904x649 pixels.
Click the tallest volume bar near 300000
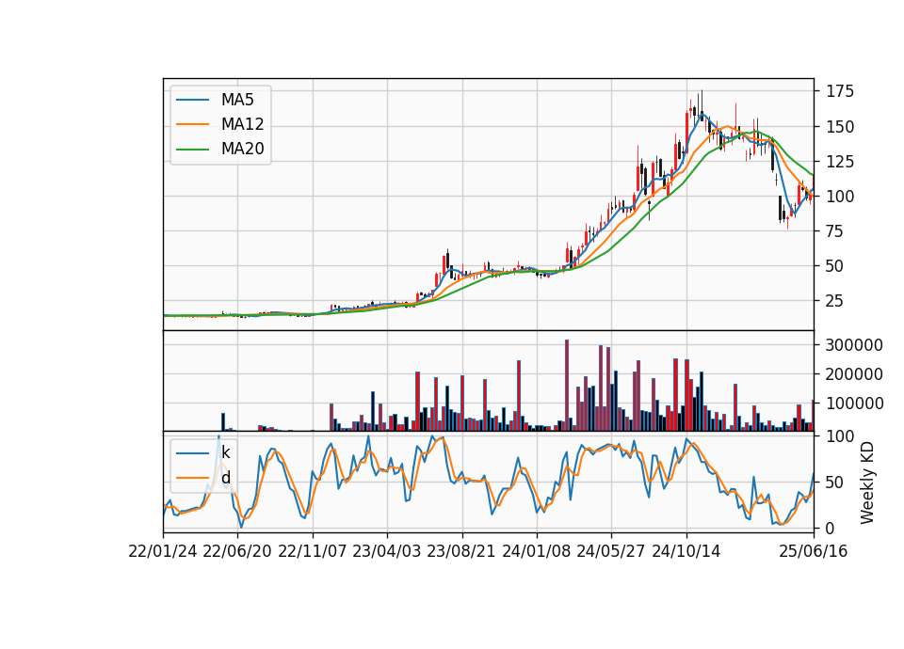tap(567, 386)
